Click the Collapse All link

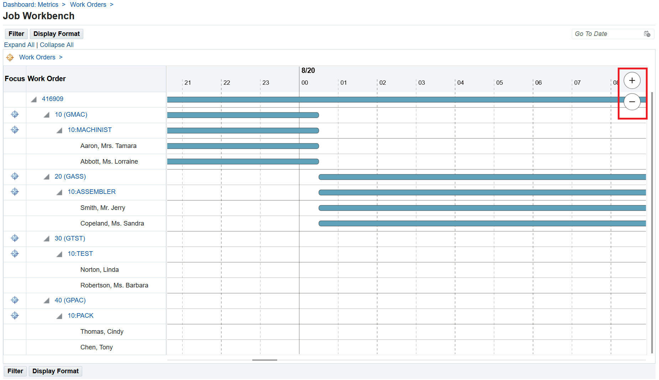coord(57,45)
